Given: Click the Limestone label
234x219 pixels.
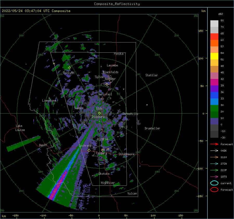Looking at the screenshot, I should [x=49, y=101].
